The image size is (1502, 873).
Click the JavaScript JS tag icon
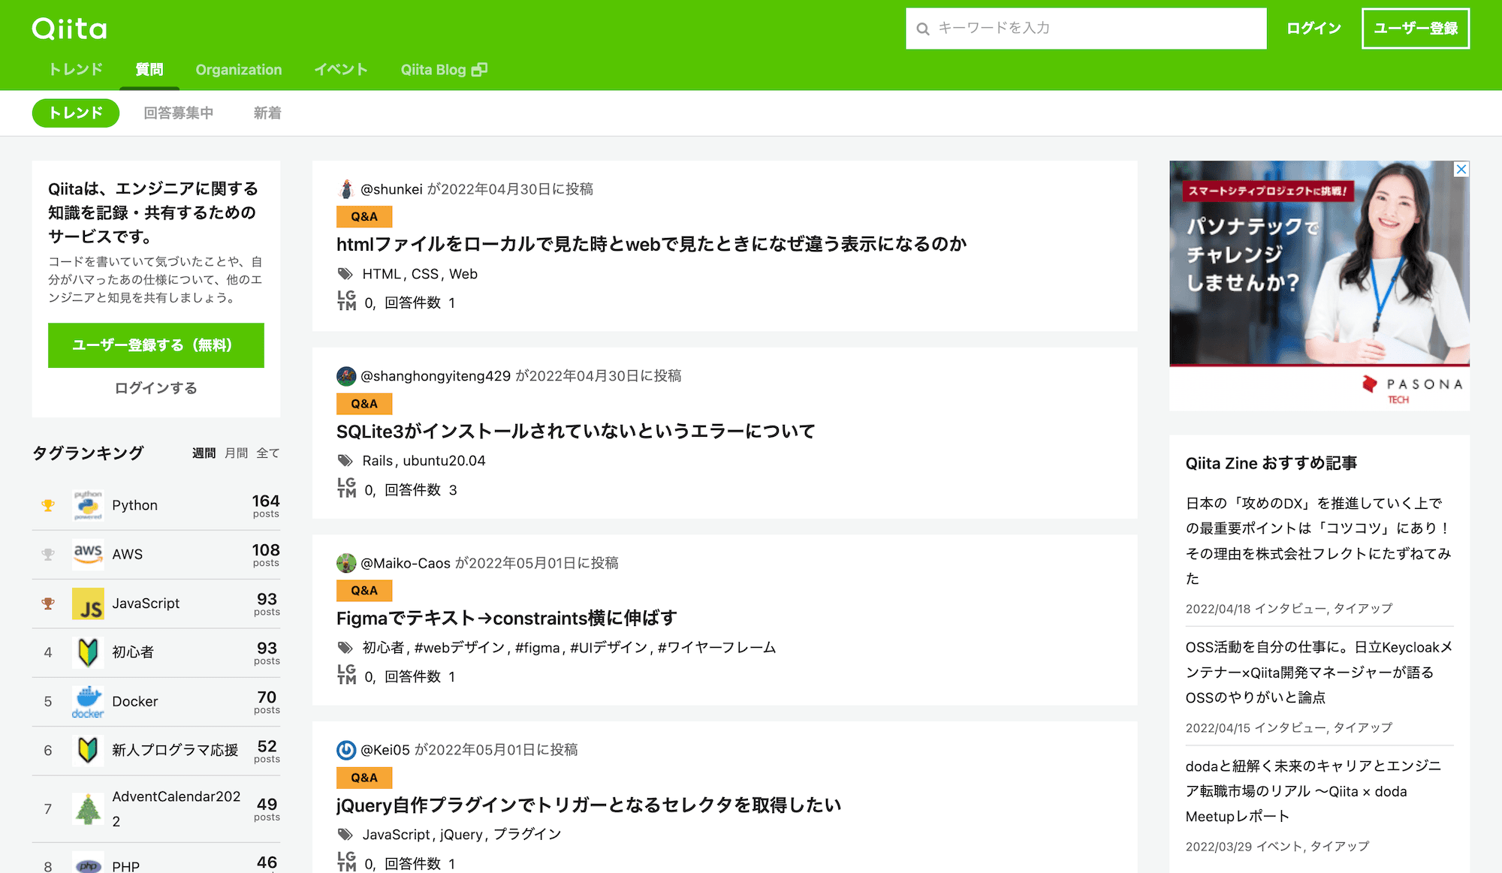tap(88, 604)
